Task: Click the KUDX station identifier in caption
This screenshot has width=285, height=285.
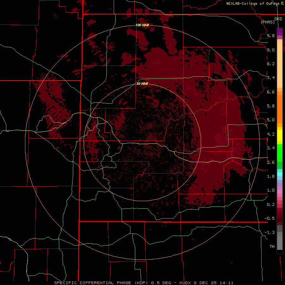Action: pyautogui.click(x=185, y=283)
